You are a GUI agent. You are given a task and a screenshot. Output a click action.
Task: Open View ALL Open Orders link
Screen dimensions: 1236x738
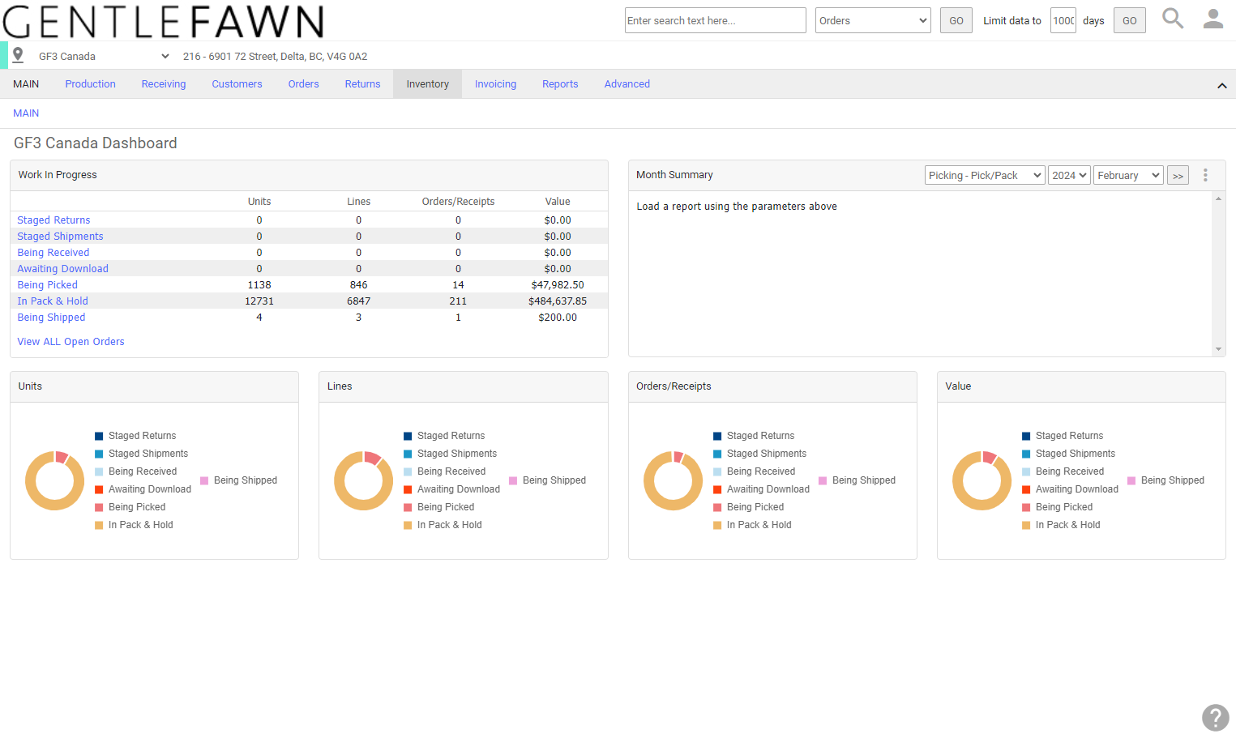click(71, 342)
